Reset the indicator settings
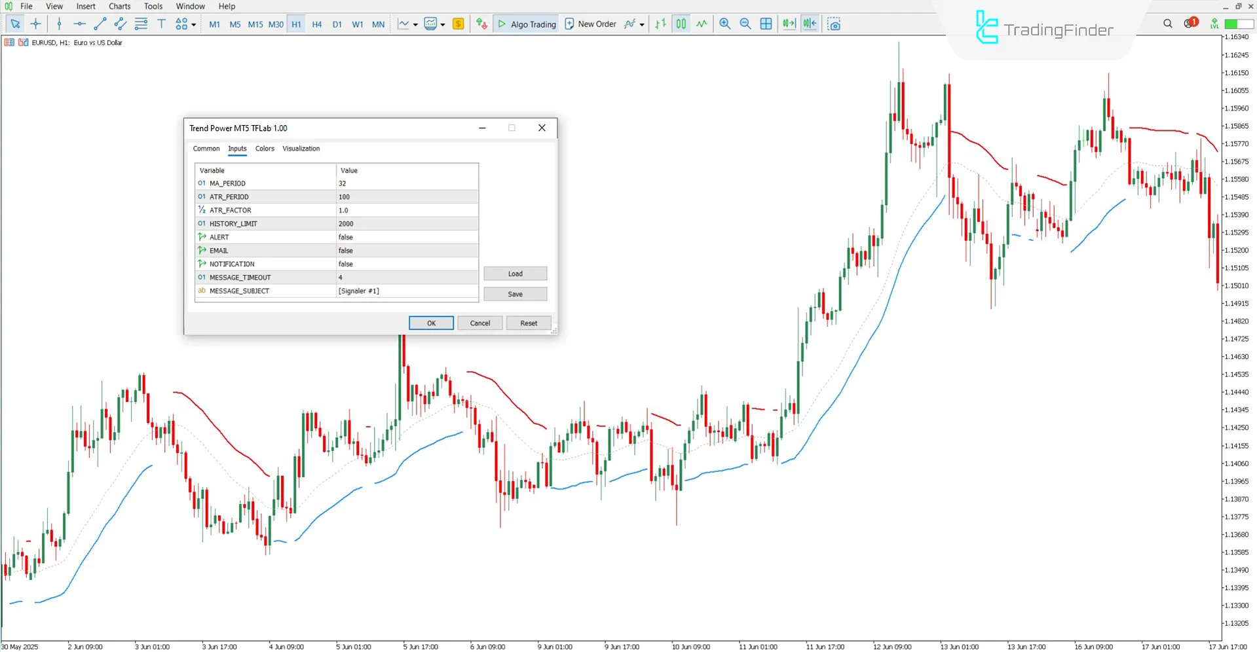 tap(529, 323)
